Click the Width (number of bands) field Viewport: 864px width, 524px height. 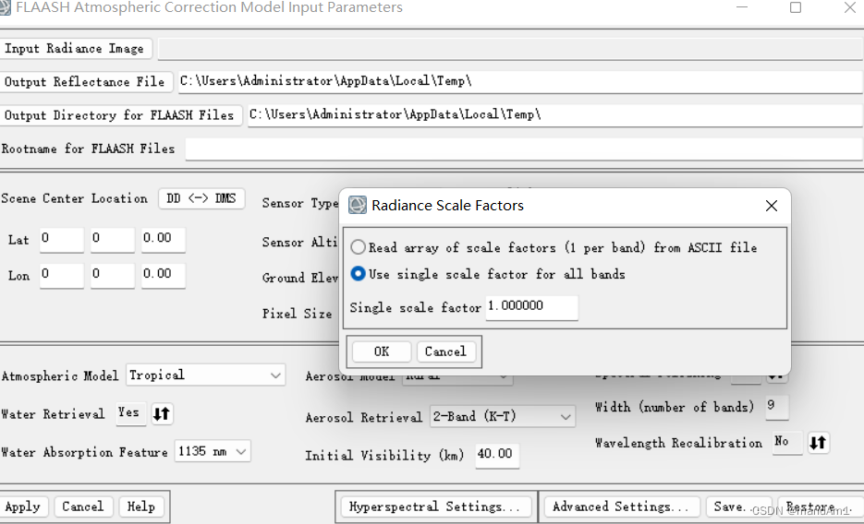776,407
